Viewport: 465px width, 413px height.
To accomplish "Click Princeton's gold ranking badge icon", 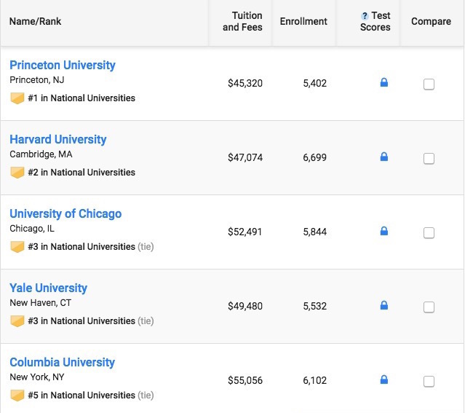I will [x=17, y=98].
